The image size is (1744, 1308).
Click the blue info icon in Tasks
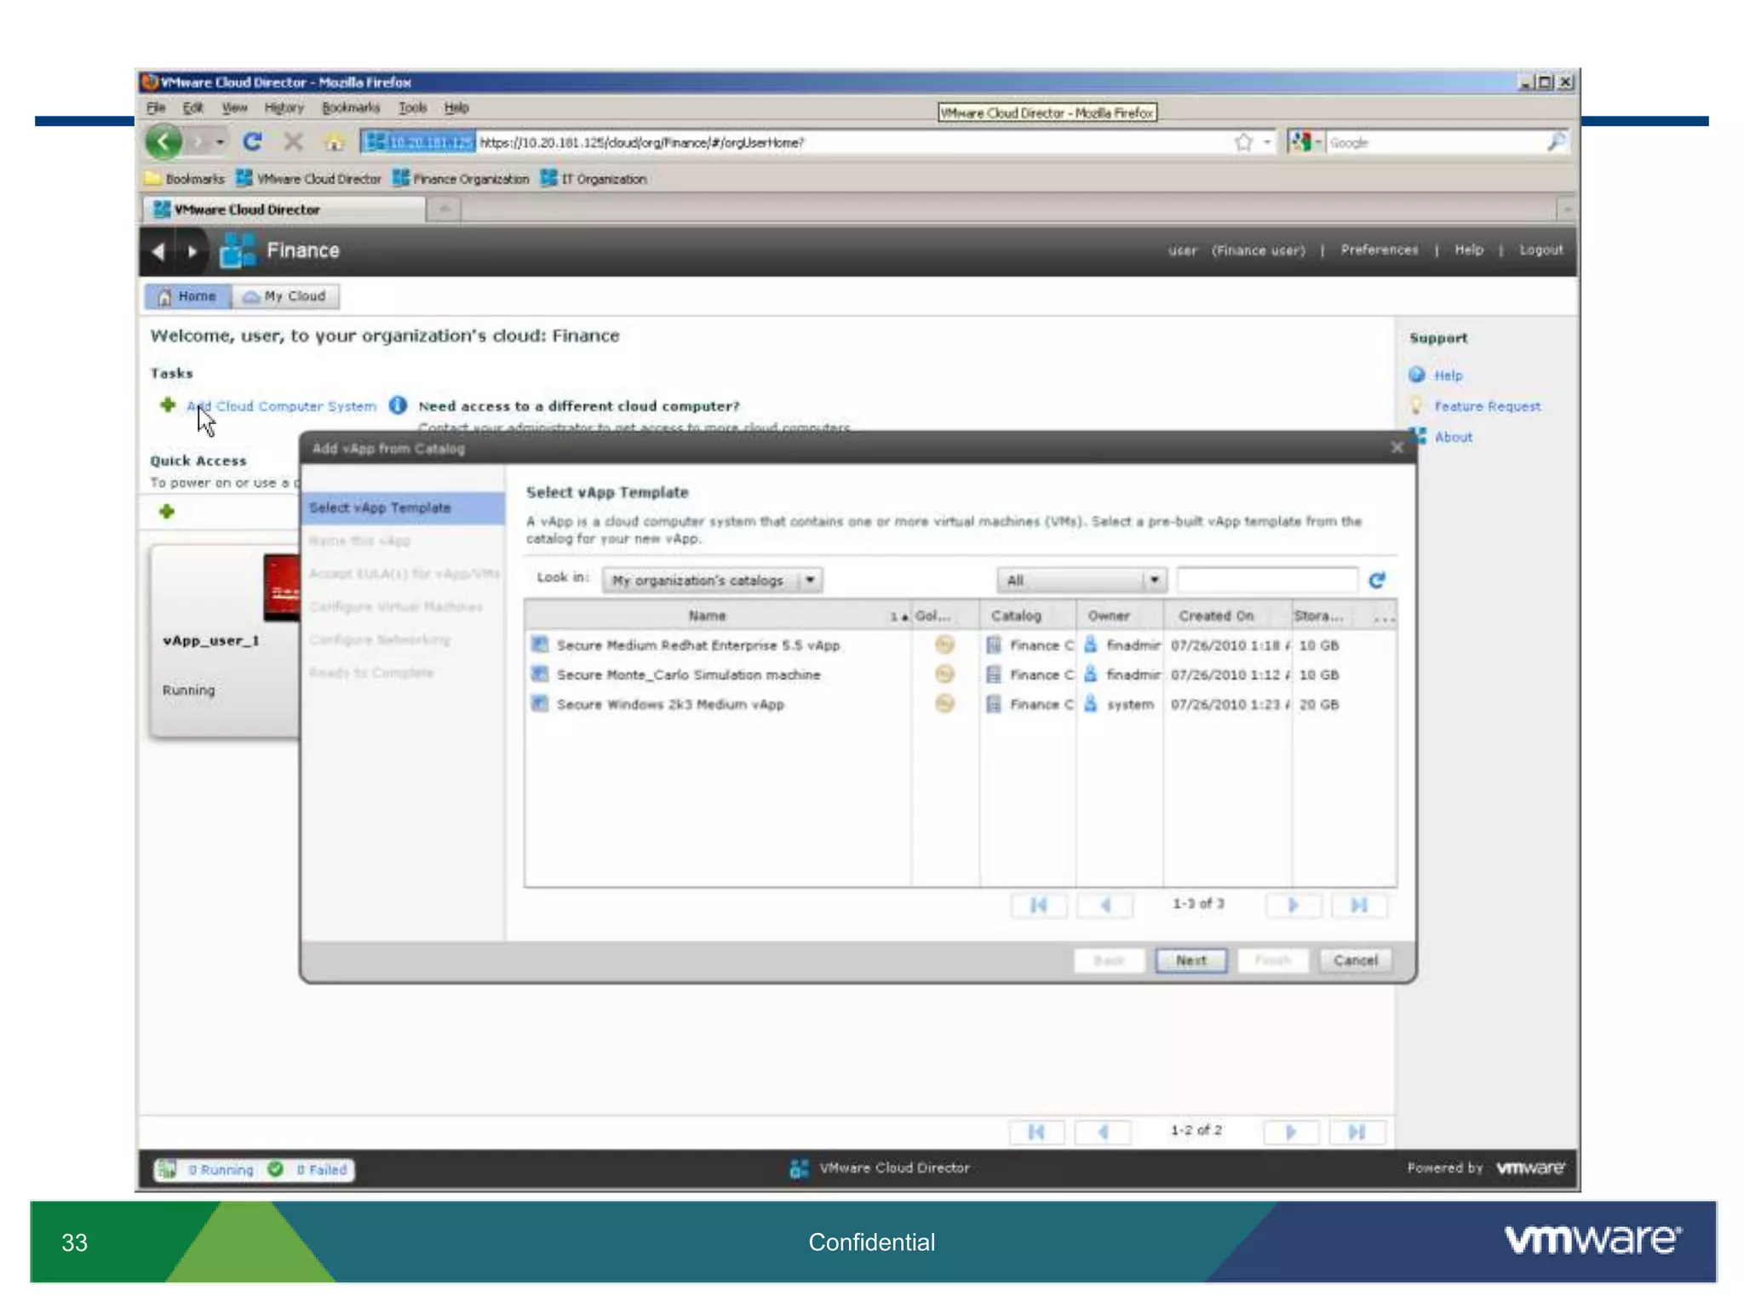[x=398, y=405]
